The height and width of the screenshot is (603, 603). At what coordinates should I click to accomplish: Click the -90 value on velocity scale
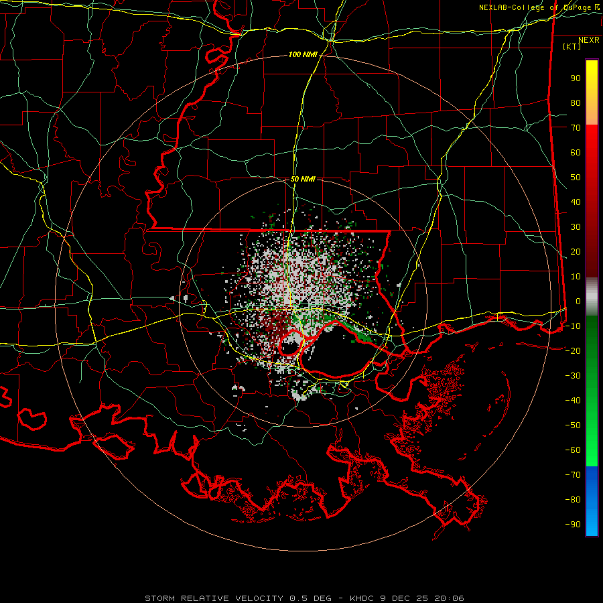[x=573, y=525]
